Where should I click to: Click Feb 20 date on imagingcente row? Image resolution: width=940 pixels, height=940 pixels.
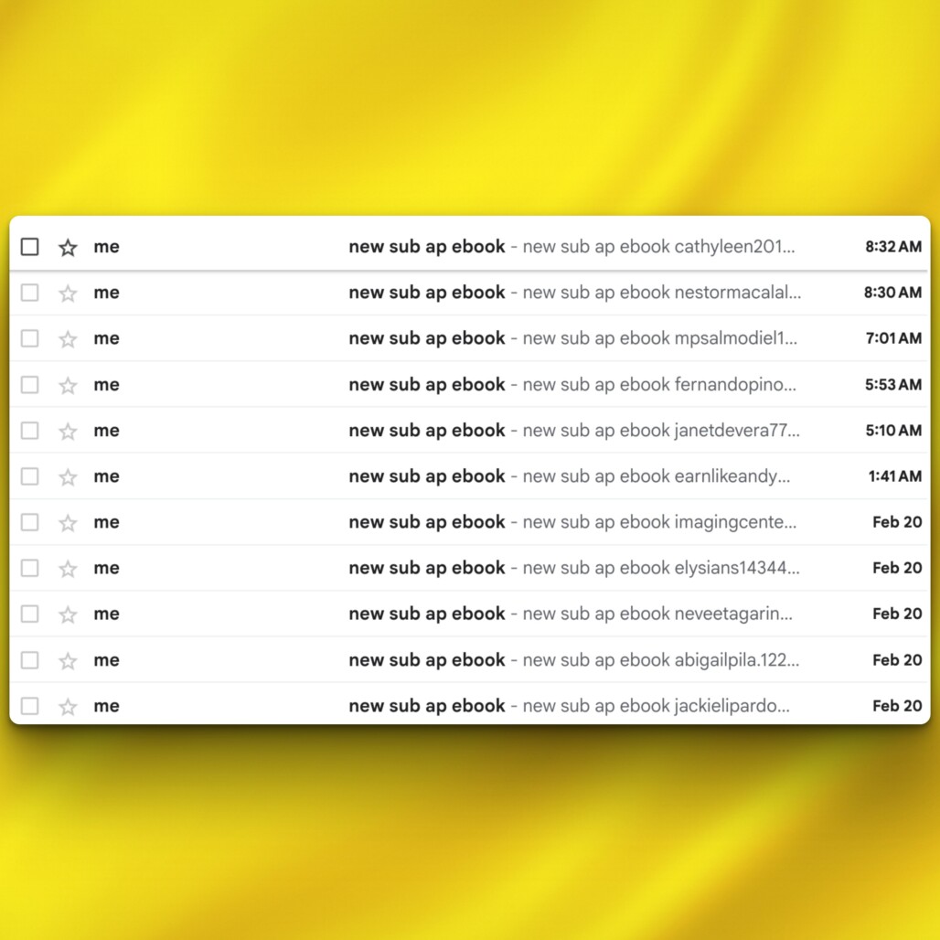(x=897, y=522)
